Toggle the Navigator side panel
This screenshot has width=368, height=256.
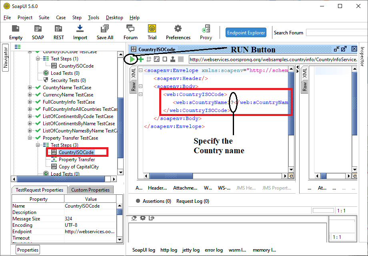(x=5, y=58)
